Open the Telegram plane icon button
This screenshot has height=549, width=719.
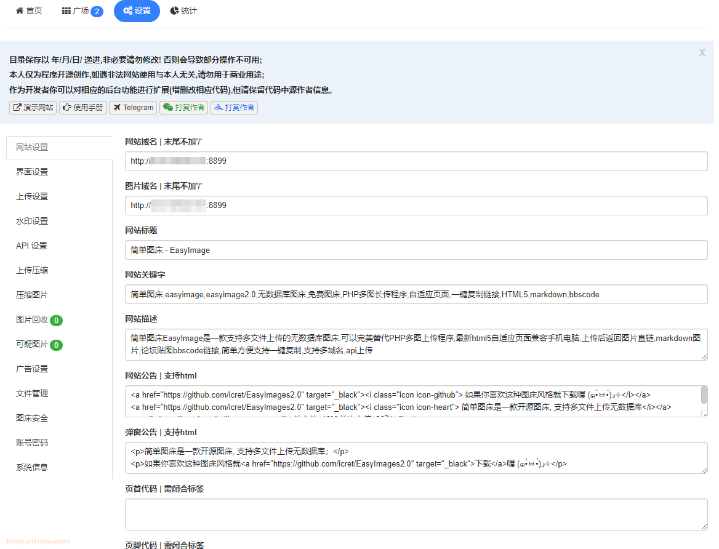point(132,108)
